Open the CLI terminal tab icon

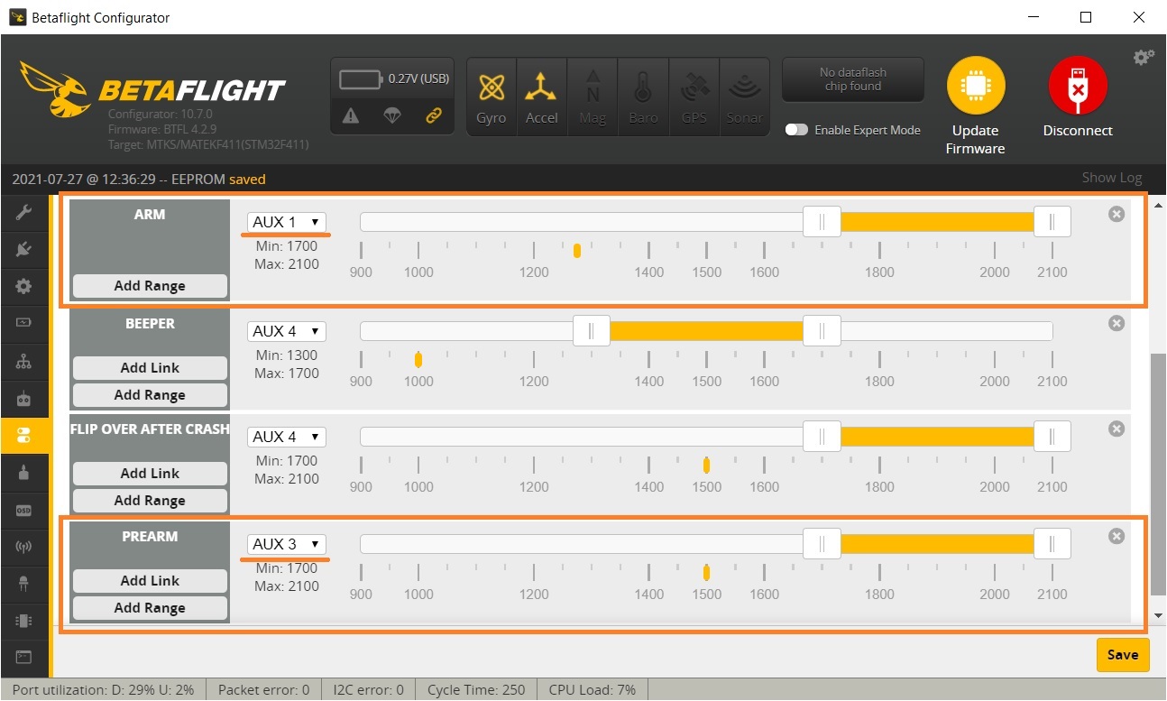point(24,658)
